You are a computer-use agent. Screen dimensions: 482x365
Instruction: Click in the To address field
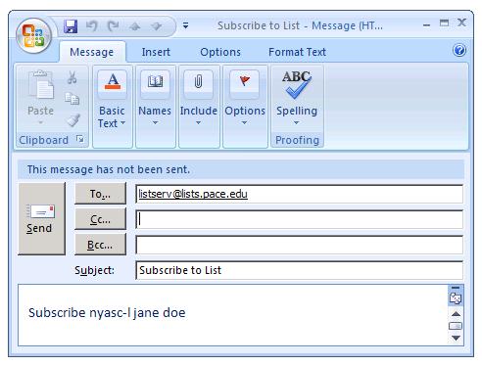tap(299, 194)
